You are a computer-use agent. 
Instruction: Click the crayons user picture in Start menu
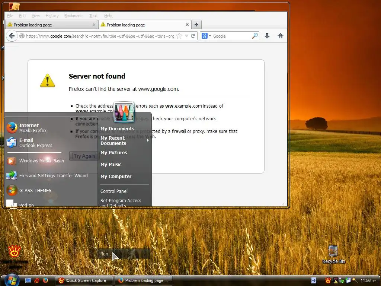124,112
